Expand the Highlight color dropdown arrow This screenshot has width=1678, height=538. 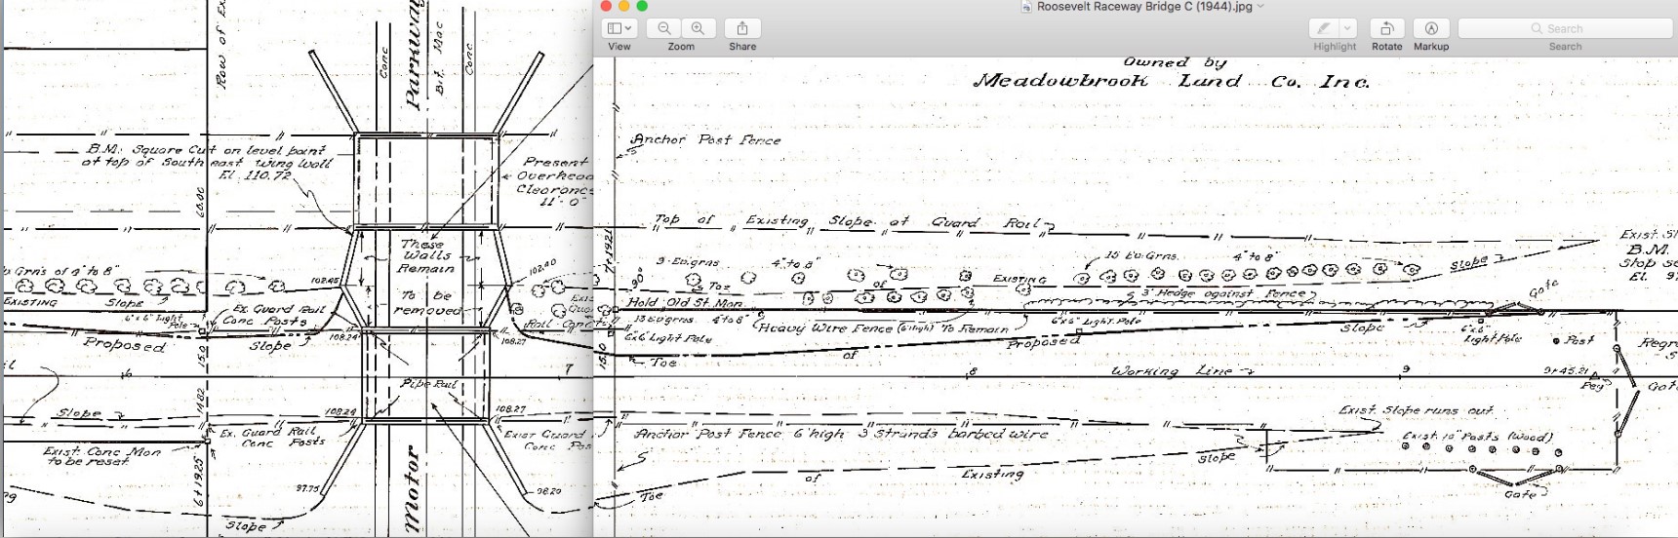pos(1347,29)
